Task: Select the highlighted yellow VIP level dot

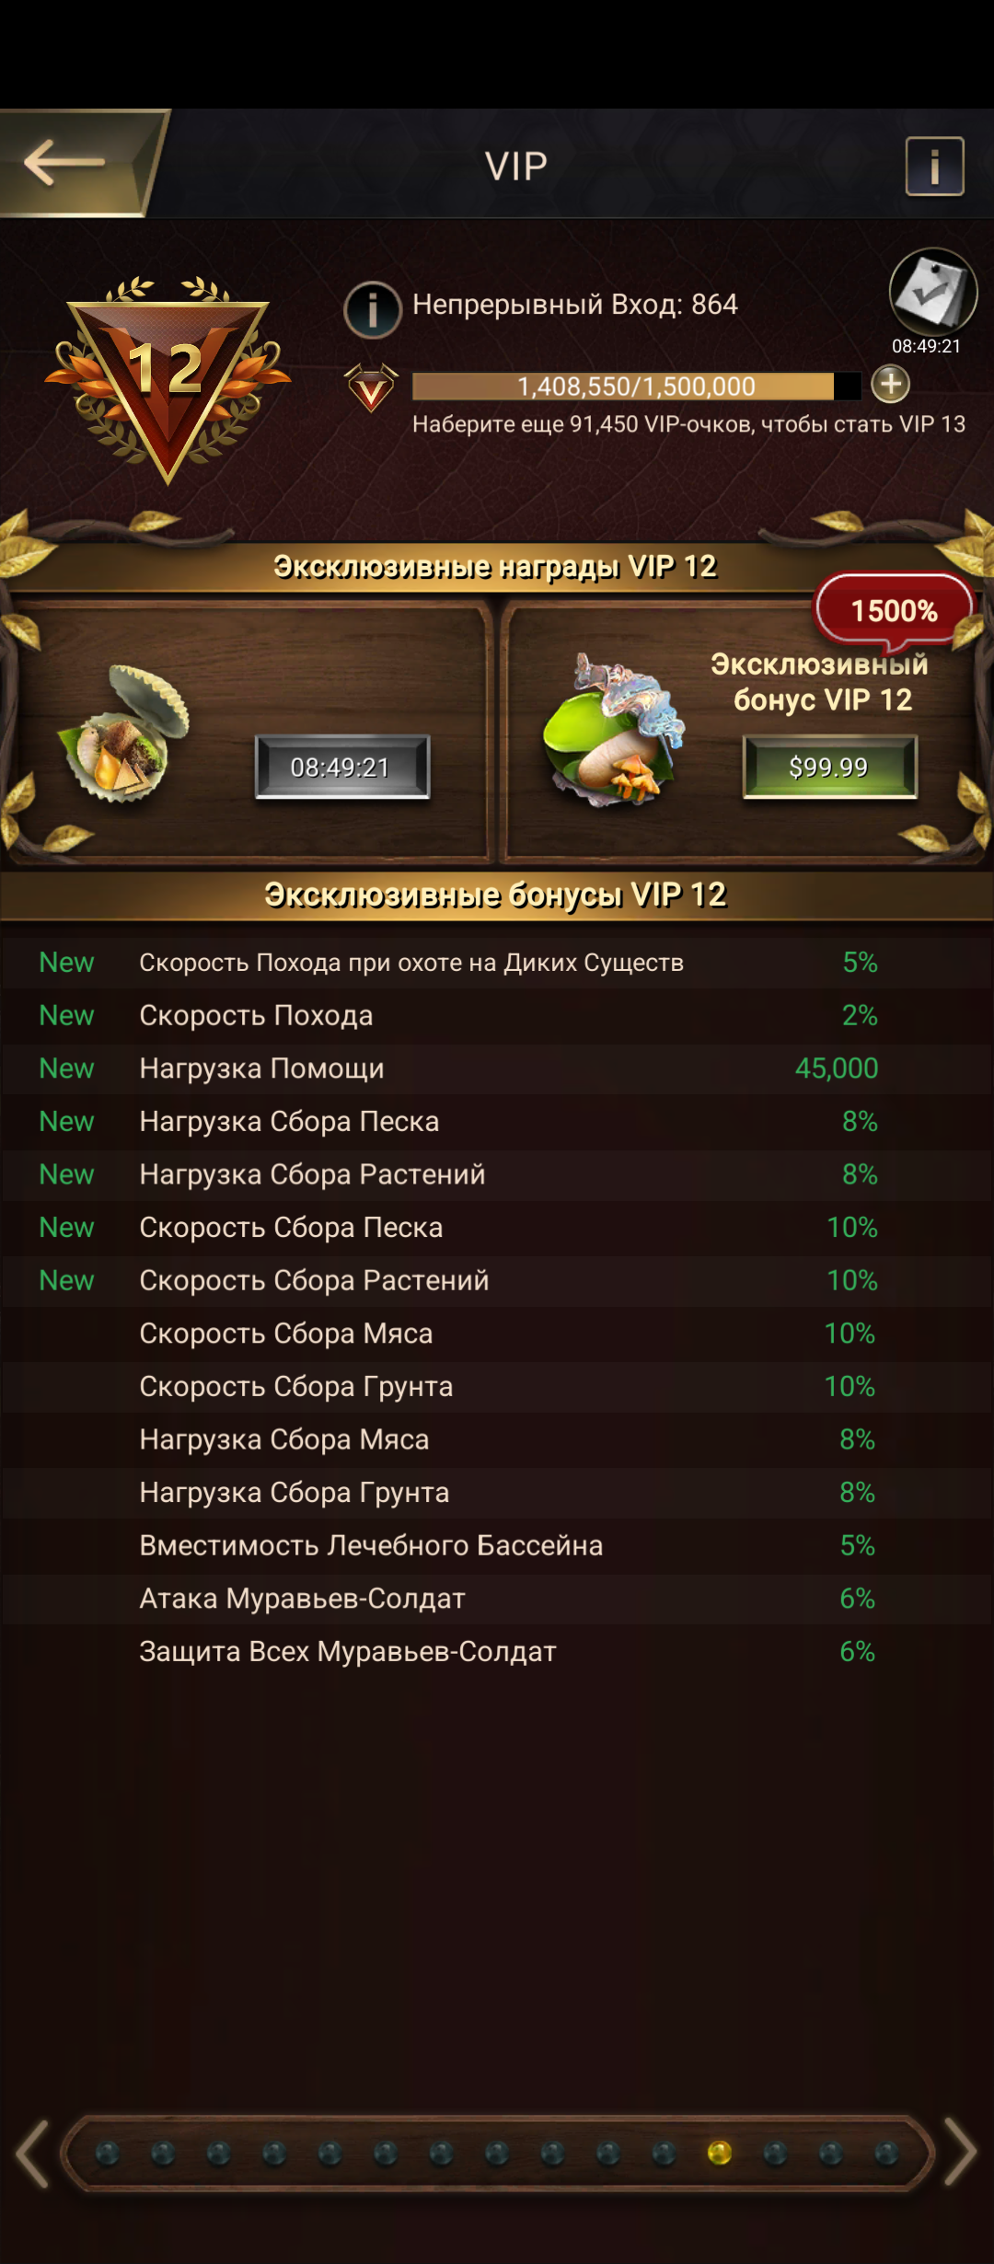Action: click(x=720, y=2153)
